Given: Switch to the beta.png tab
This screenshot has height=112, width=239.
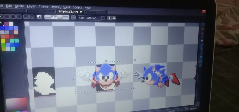Looking at the screenshot, I should tap(96, 12).
